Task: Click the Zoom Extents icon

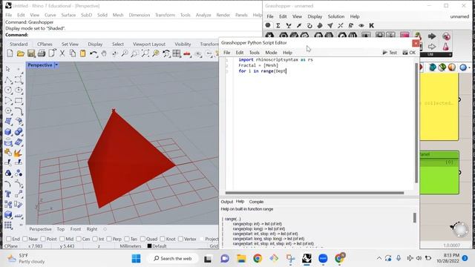Action: click(145, 53)
